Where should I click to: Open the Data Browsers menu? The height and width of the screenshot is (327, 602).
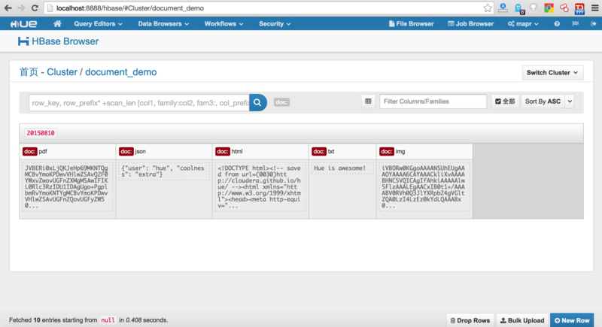(163, 24)
